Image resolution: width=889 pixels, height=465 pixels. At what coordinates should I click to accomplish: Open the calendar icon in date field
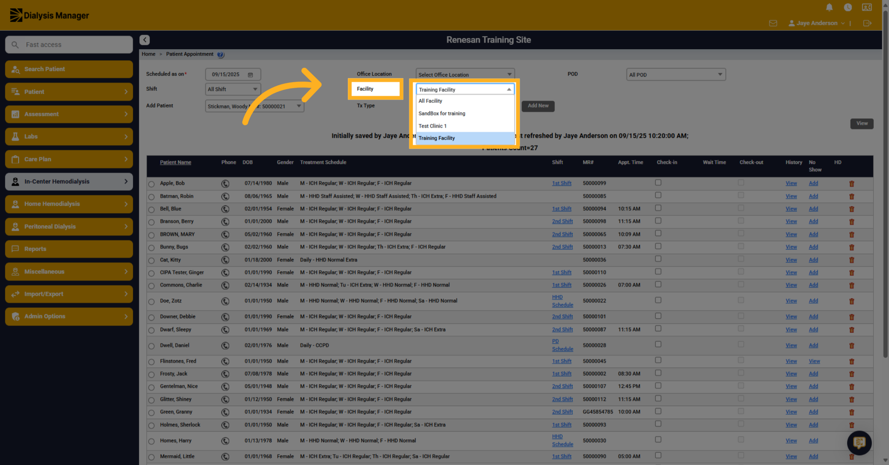[x=250, y=75]
